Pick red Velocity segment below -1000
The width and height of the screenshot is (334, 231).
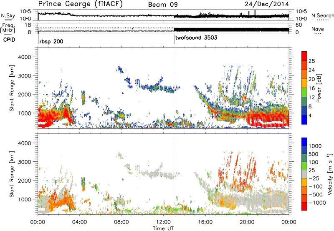click(304, 206)
